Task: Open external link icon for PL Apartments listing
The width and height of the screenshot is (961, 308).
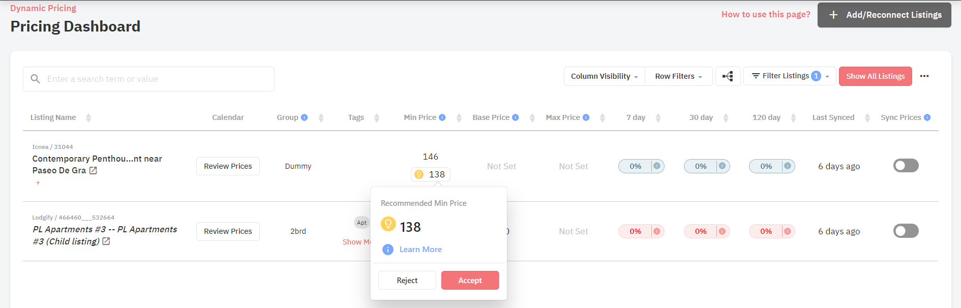Action: [x=106, y=241]
